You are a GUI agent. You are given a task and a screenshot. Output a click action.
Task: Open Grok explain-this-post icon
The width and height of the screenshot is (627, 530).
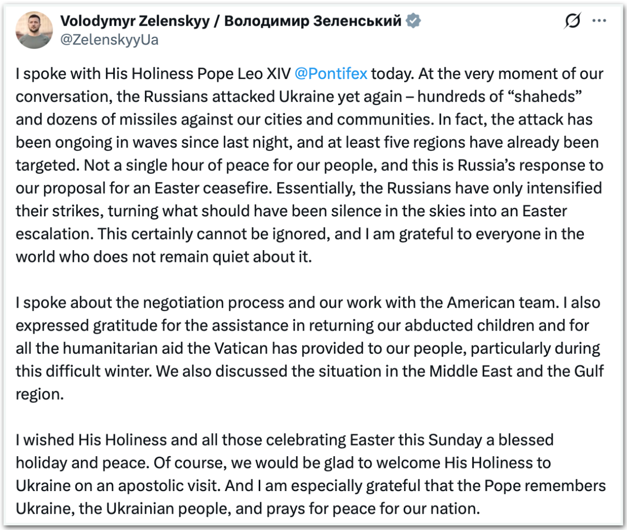(573, 21)
